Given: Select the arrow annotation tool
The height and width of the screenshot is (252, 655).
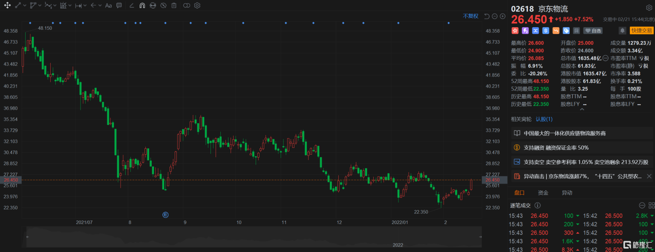Looking at the screenshot, I should pos(93,6).
